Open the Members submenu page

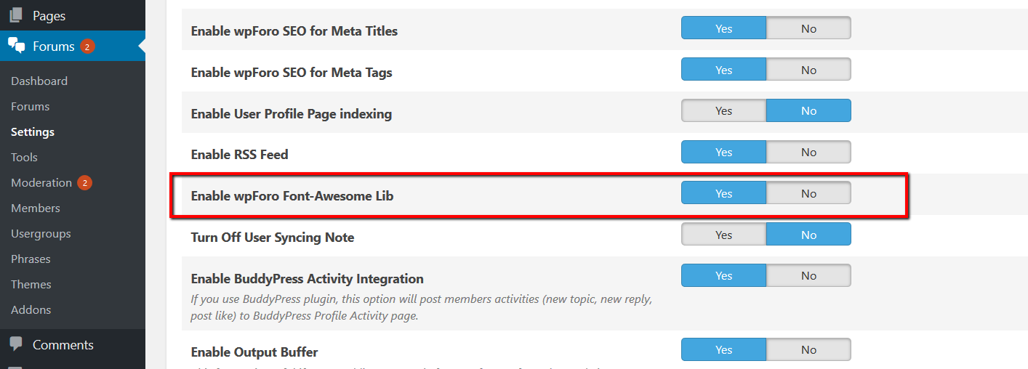coord(36,208)
